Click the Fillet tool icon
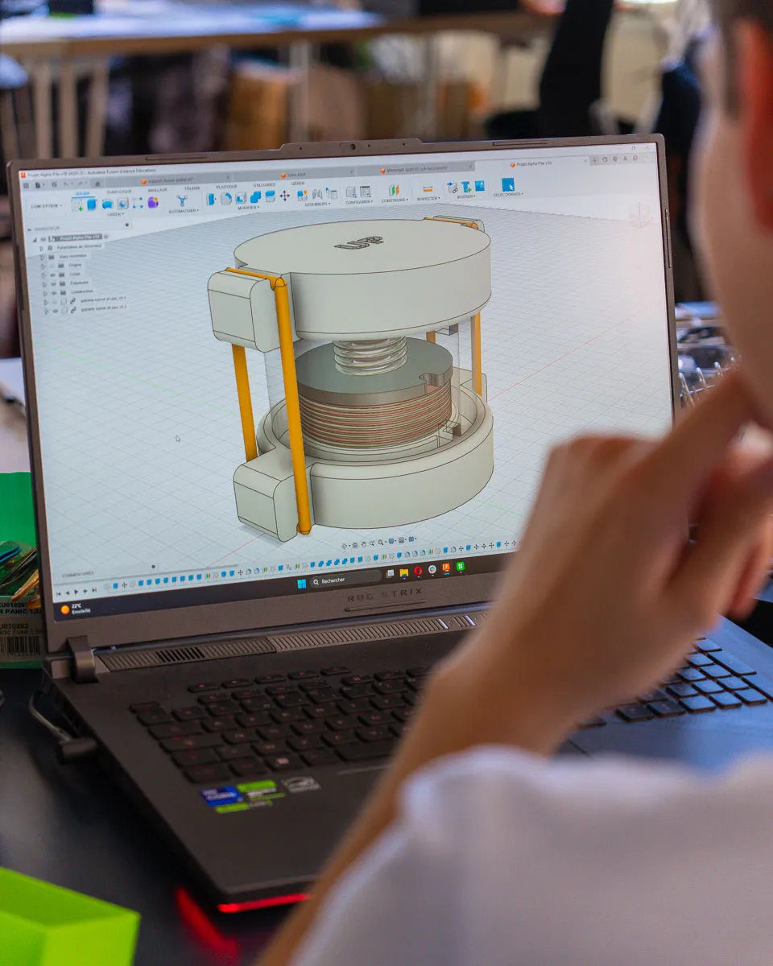The width and height of the screenshot is (773, 966). click(226, 198)
